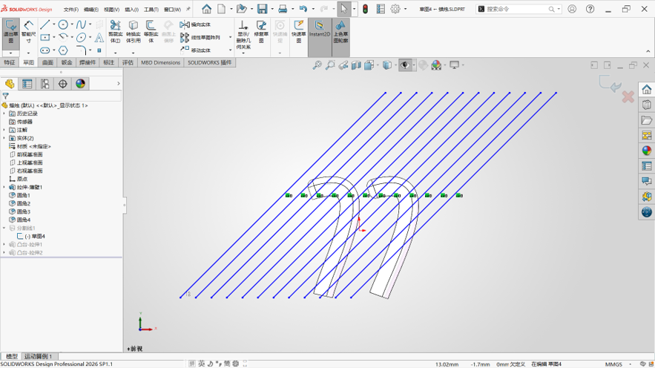Switch to 特征 ribbon tab
Image resolution: width=655 pixels, height=368 pixels.
(9, 62)
